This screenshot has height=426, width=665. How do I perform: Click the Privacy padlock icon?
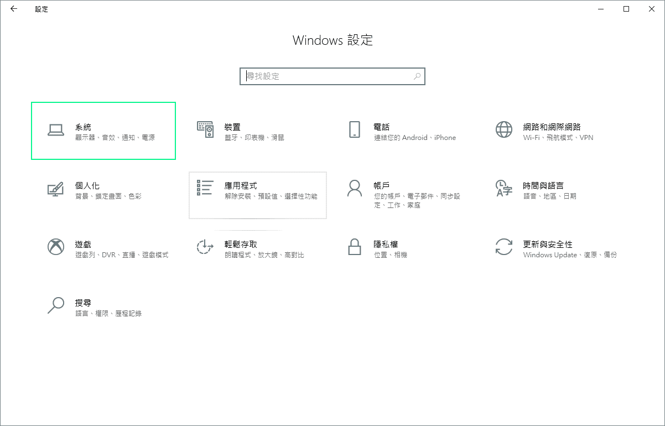(355, 247)
